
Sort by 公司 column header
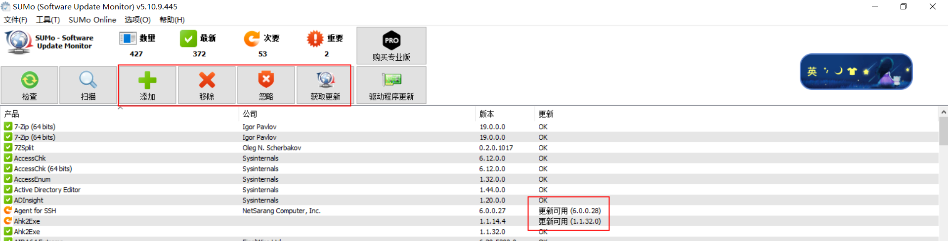(357, 114)
